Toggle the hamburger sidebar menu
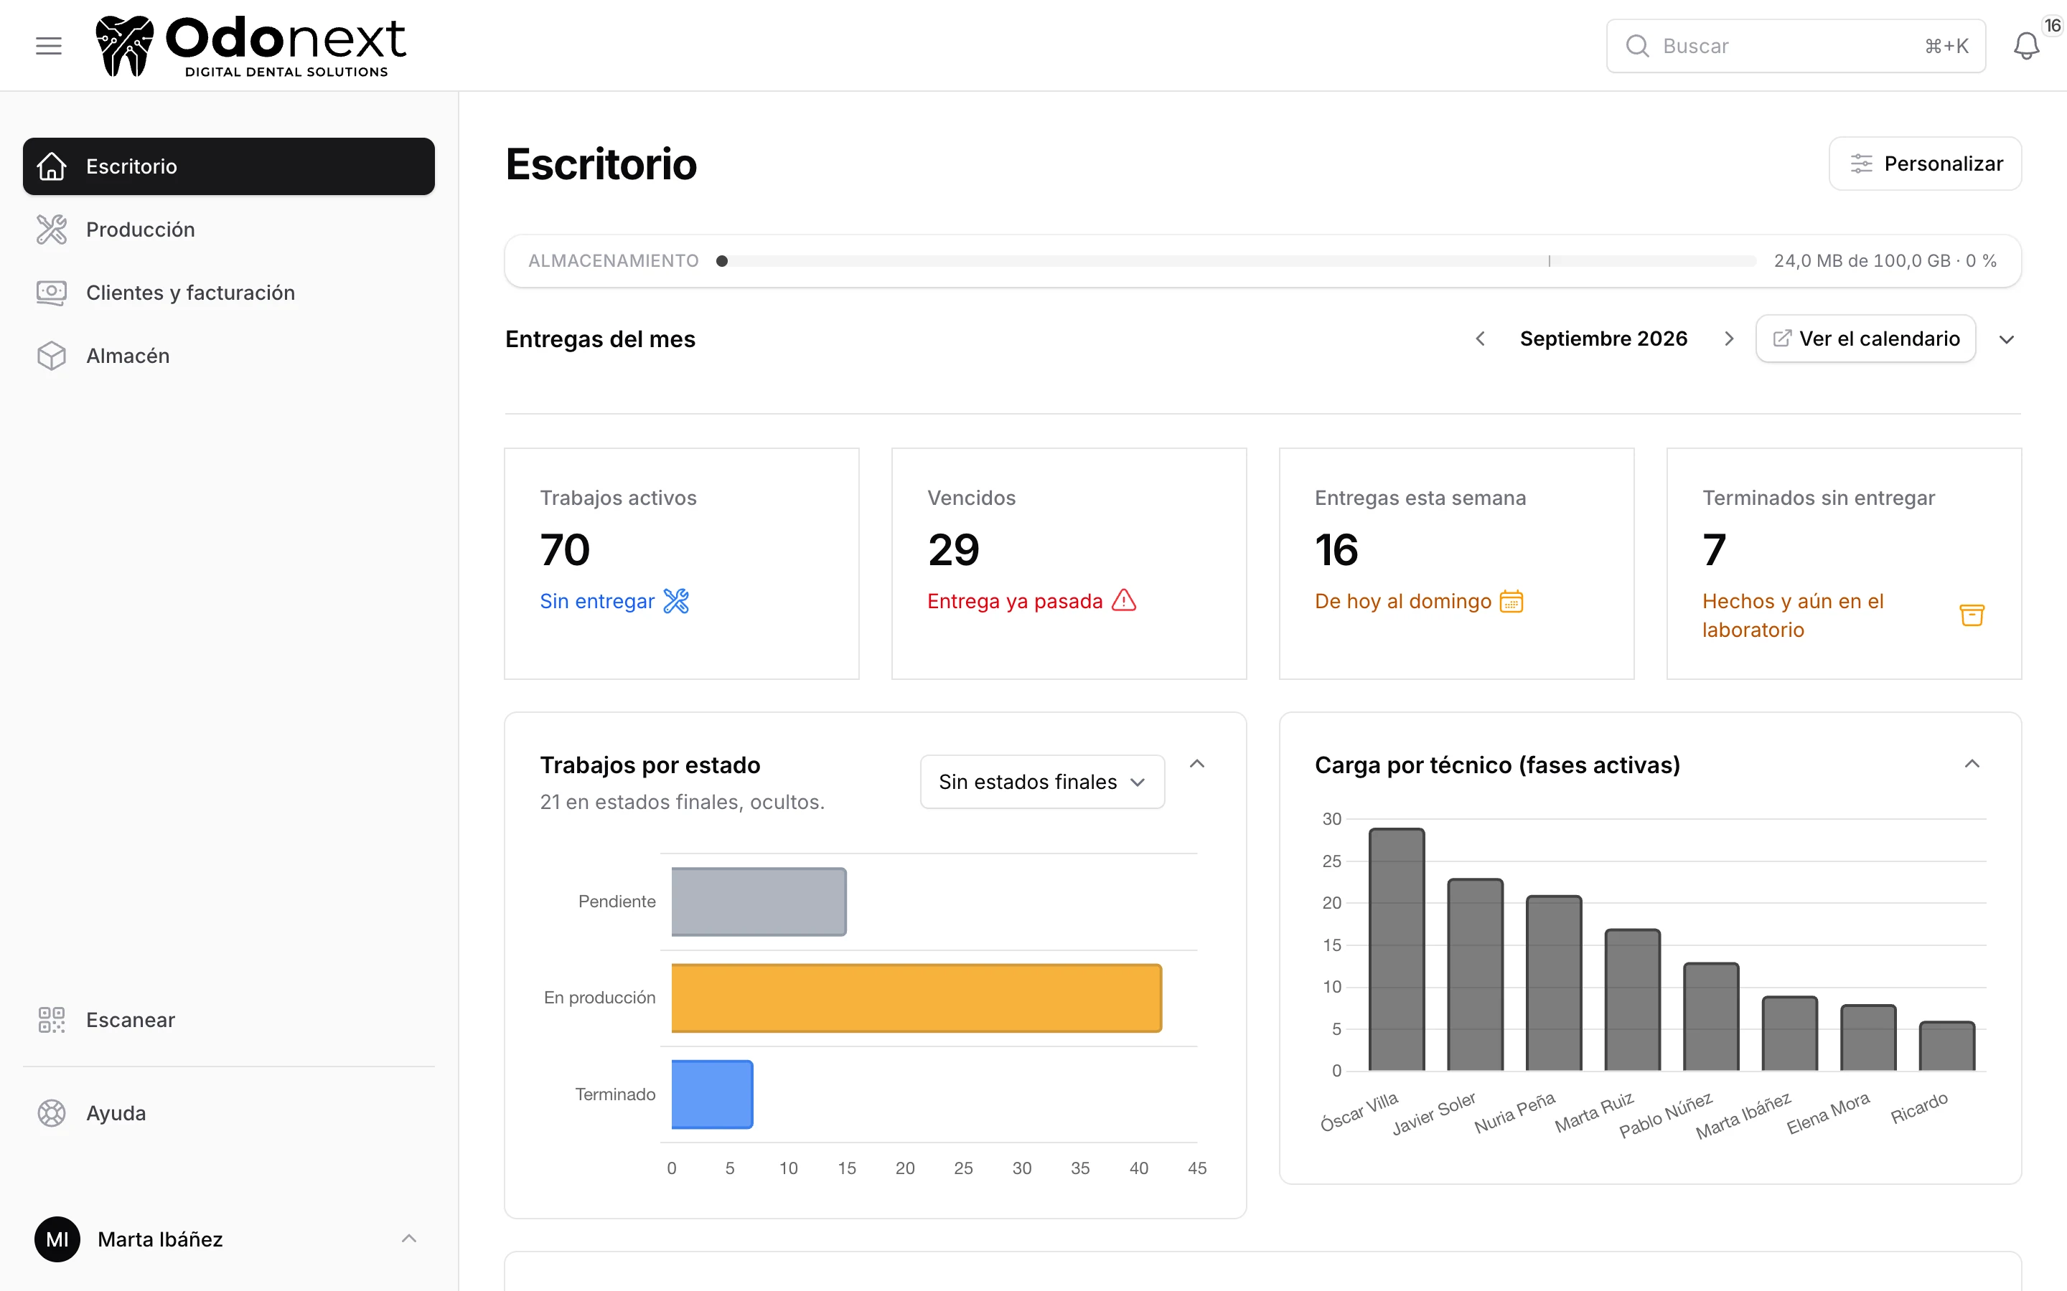The width and height of the screenshot is (2067, 1291). tap(49, 46)
